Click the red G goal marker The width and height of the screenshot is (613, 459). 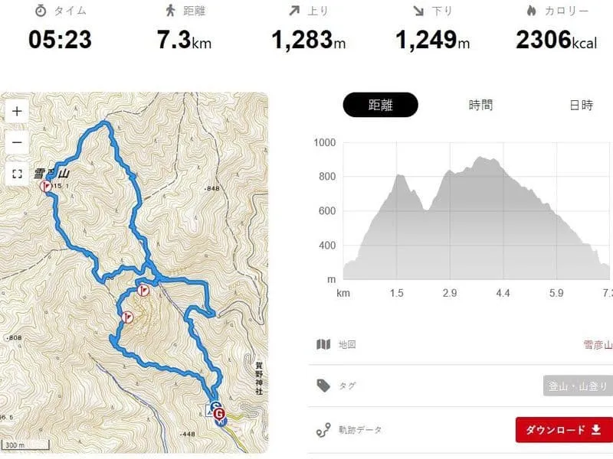click(x=220, y=415)
